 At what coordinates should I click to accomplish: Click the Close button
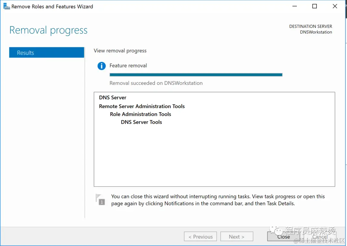(283, 237)
